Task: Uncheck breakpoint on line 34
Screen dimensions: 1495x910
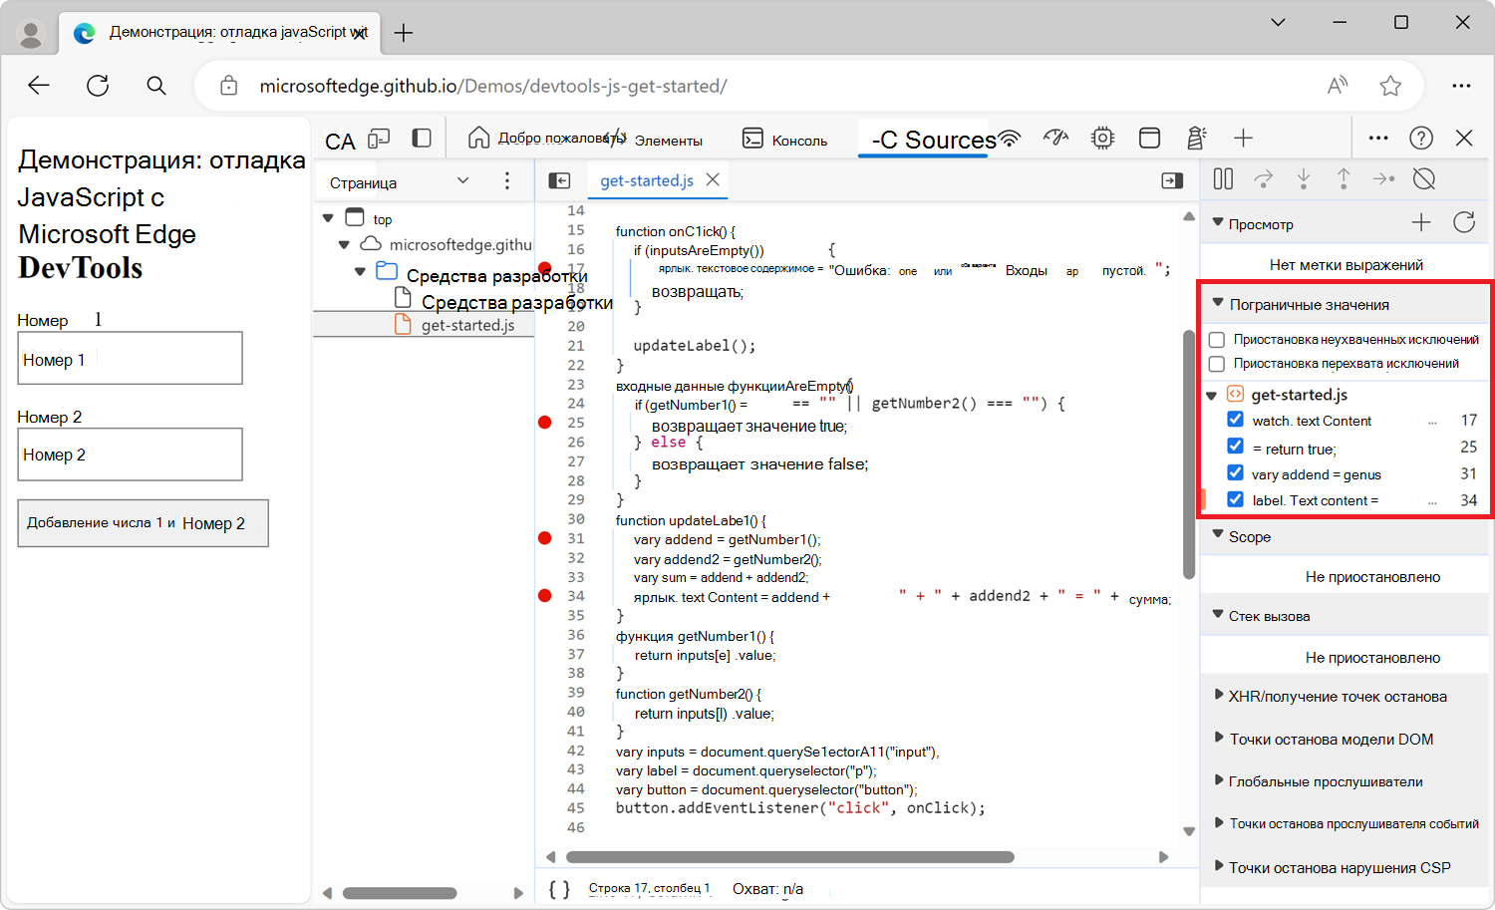Action: click(1235, 498)
